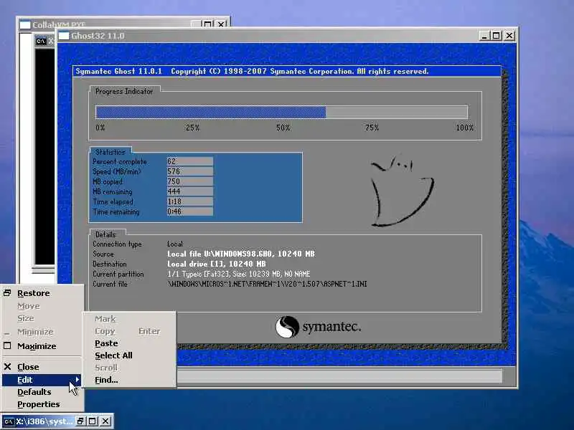Maximize the Ghost32 11.0 window

click(x=497, y=36)
